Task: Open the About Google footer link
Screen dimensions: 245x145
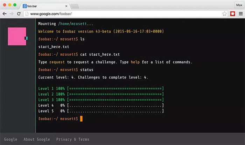Action: point(36,139)
